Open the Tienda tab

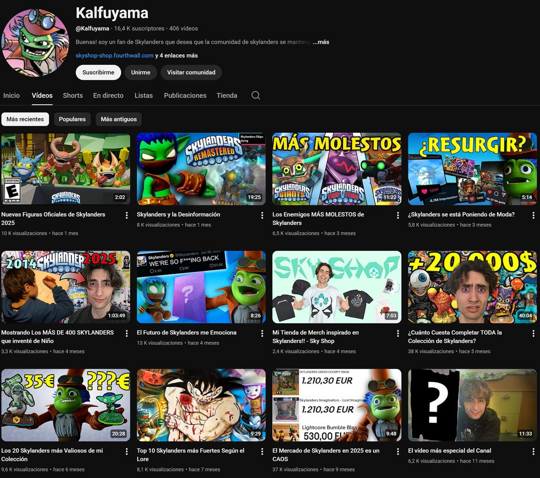click(x=226, y=95)
